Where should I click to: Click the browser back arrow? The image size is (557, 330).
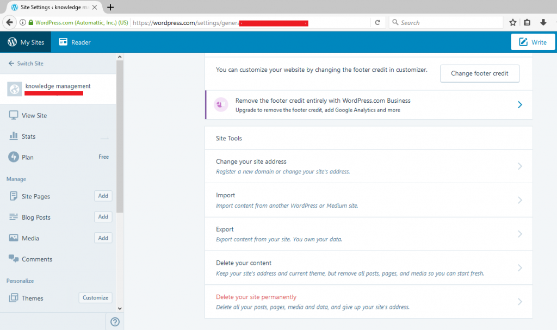click(10, 22)
